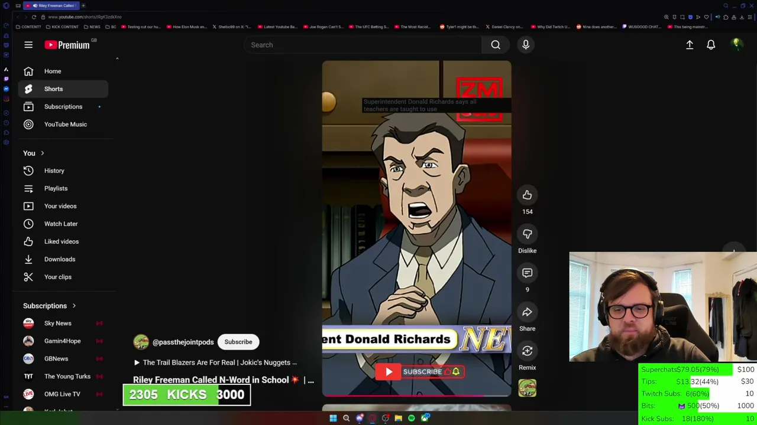Open OMG Live TV channel
This screenshot has width=757, height=425.
[63, 394]
